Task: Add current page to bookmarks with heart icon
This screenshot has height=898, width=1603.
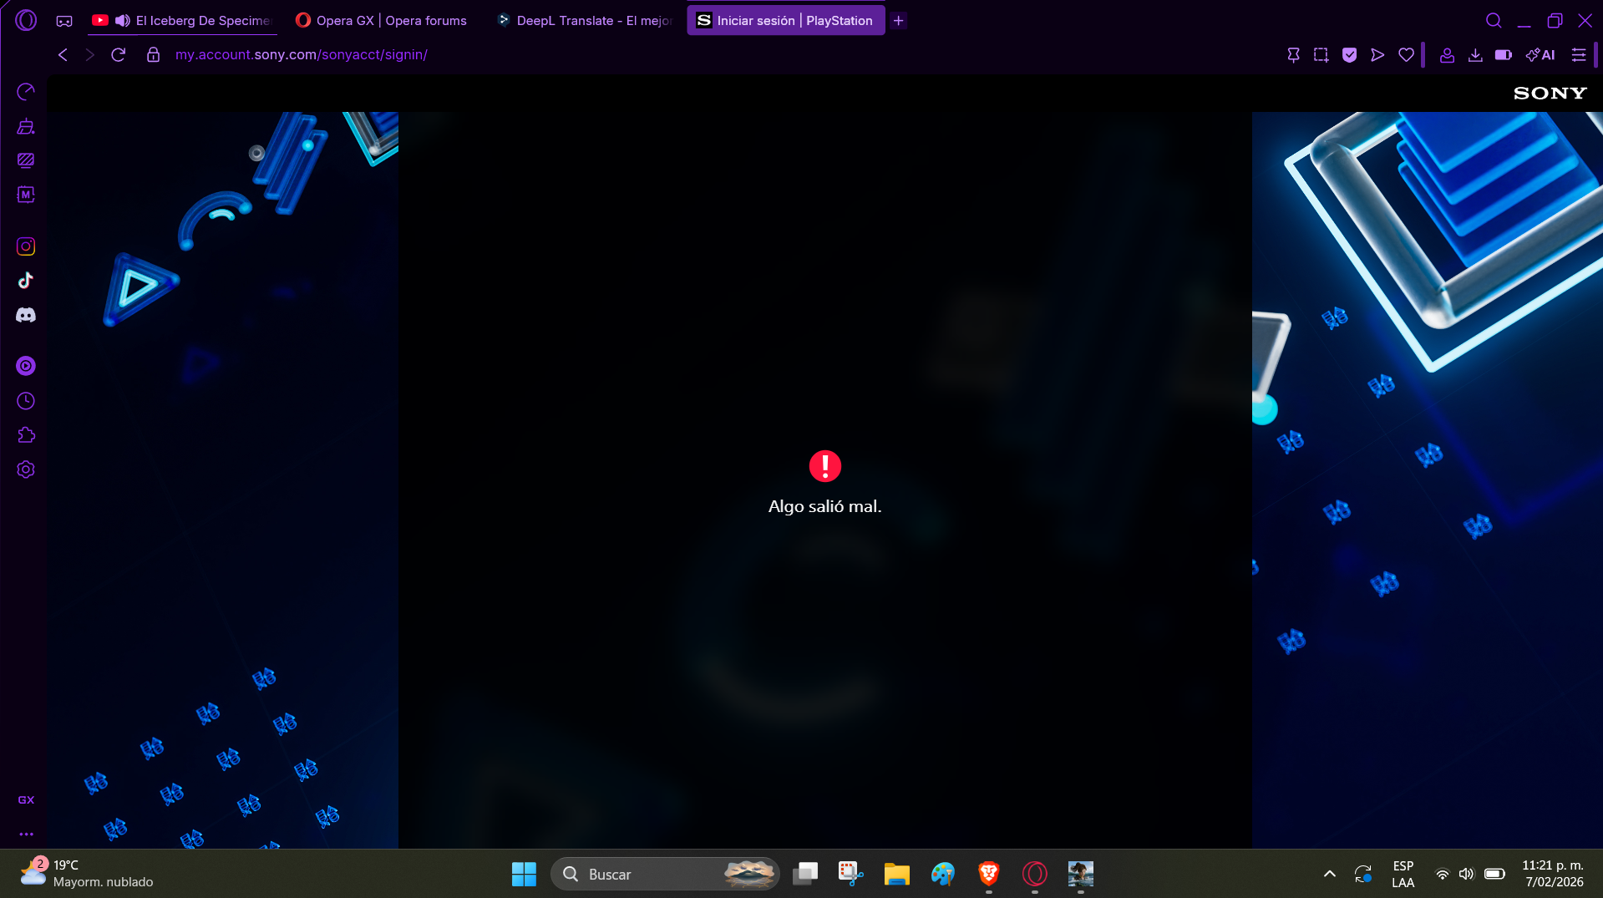Action: click(x=1406, y=54)
